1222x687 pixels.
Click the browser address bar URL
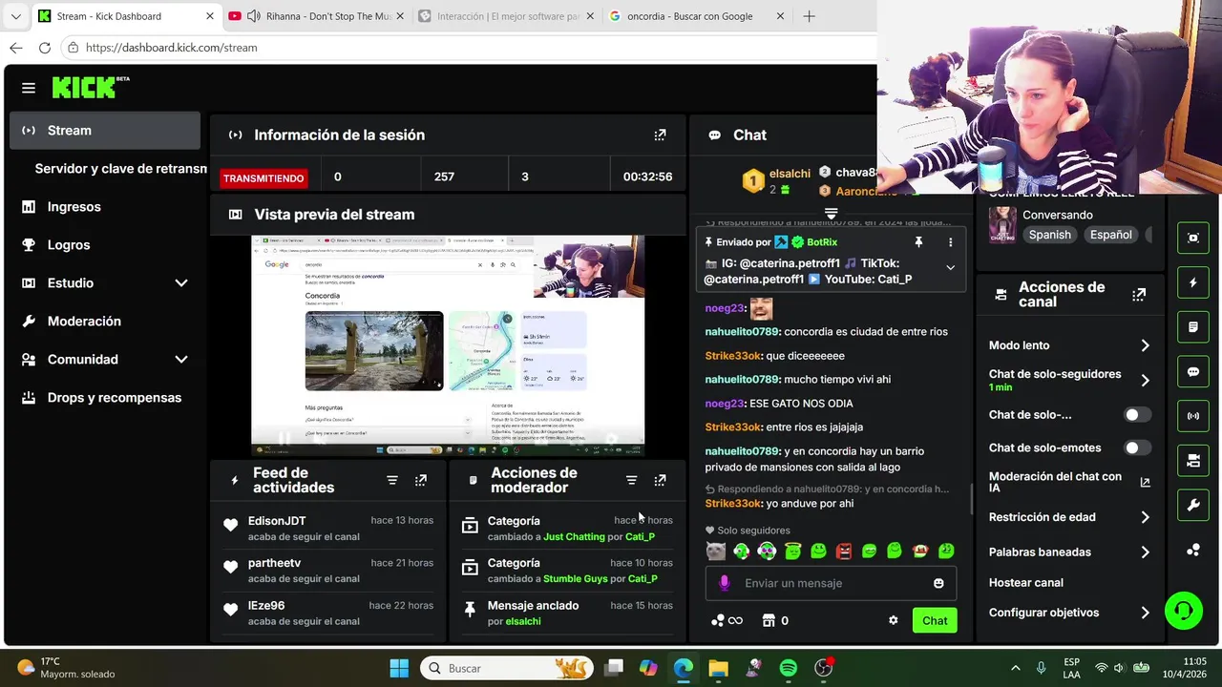tap(171, 48)
